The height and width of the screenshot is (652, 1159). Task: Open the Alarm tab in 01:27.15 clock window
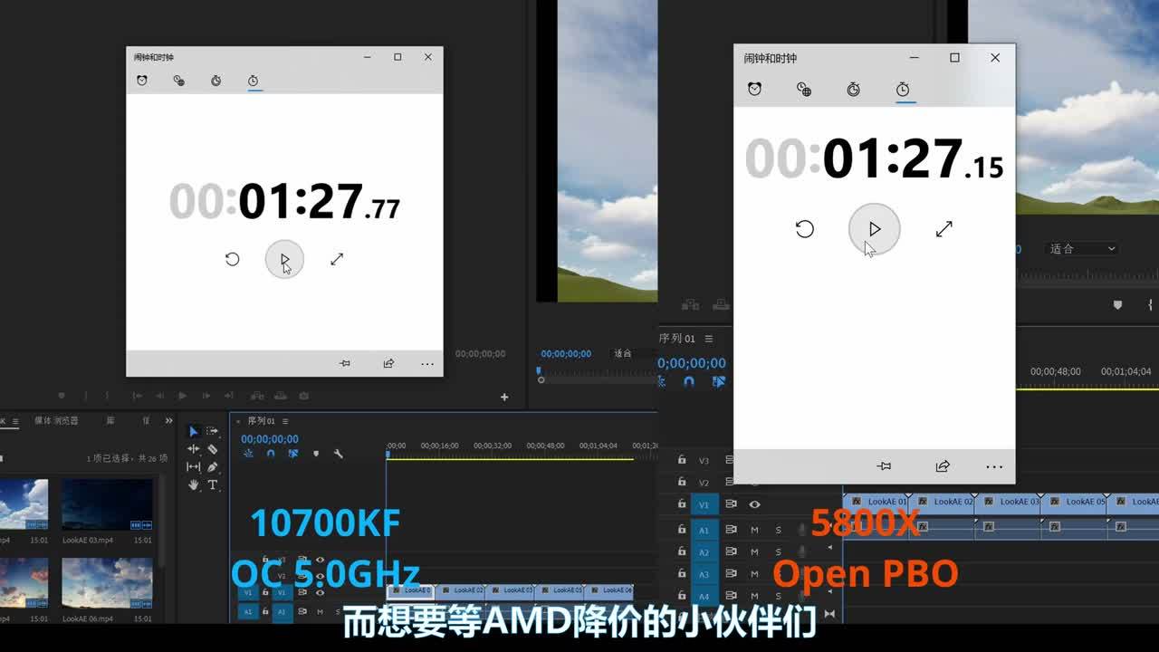pyautogui.click(x=754, y=89)
